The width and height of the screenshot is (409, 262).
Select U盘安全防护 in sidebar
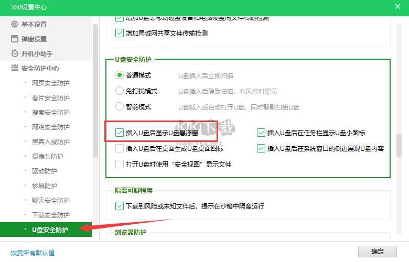(x=46, y=230)
